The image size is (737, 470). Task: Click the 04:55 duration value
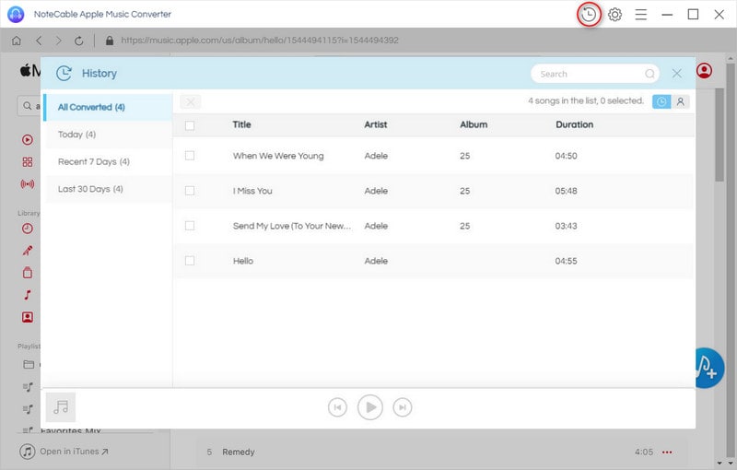coord(566,261)
